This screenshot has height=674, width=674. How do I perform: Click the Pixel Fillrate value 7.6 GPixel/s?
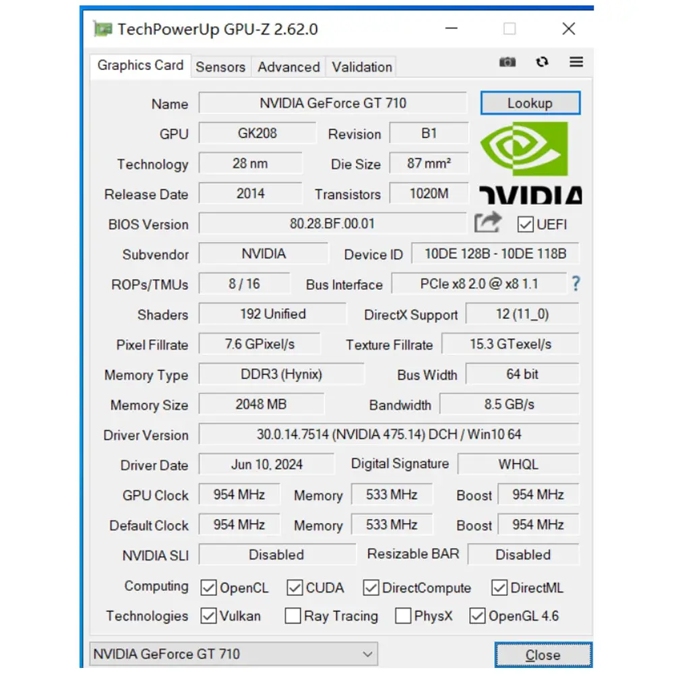pyautogui.click(x=259, y=344)
